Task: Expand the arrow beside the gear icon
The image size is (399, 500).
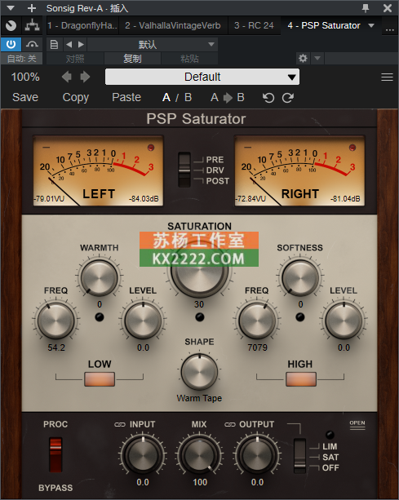Action: [317, 59]
